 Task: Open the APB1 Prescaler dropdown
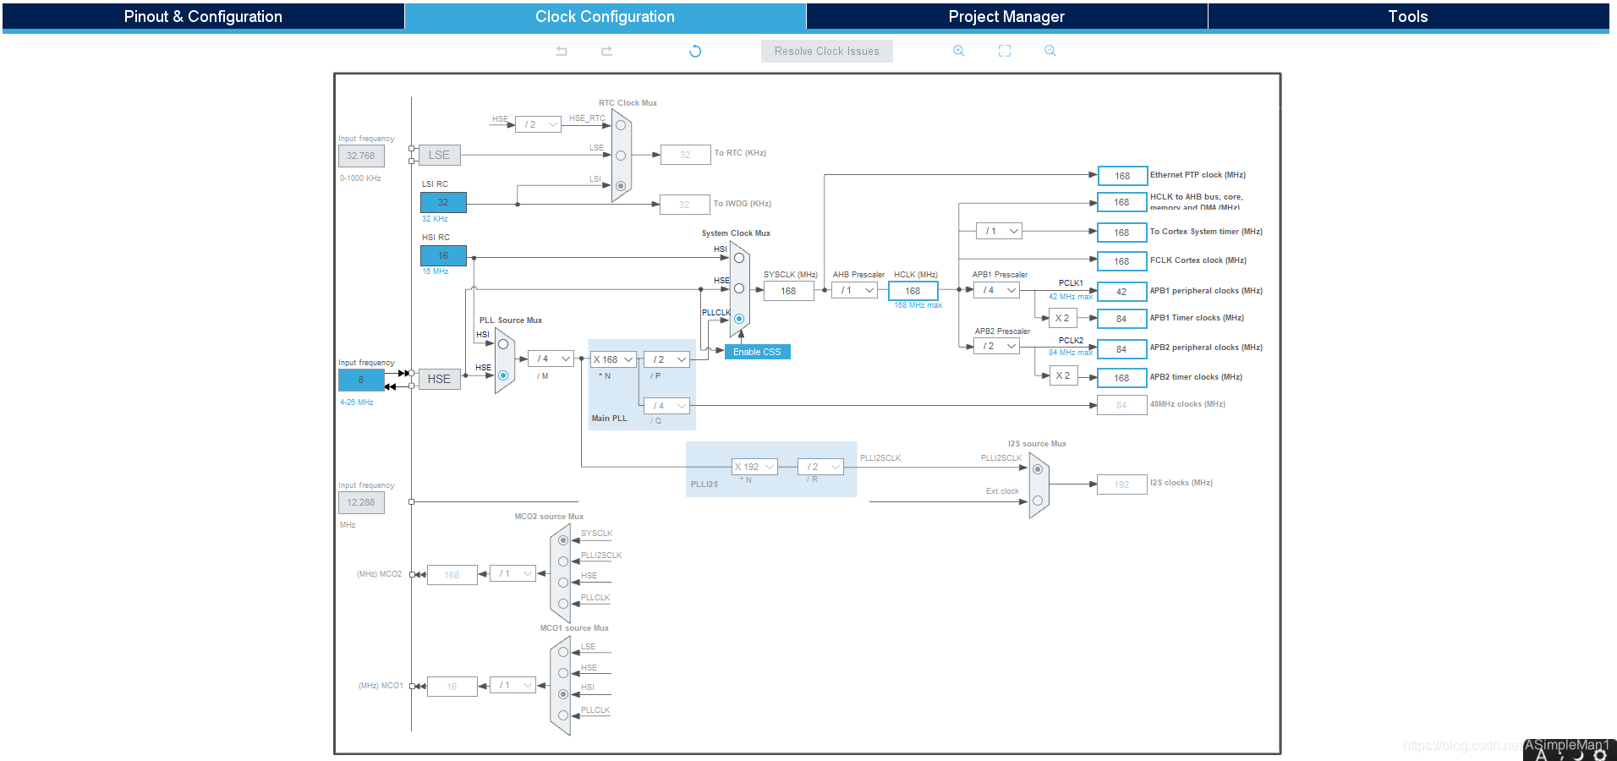click(x=996, y=290)
